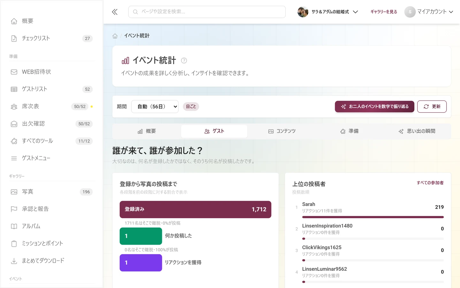460x288 pixels.
Task: Open help question mark beside イベント統計
Action: (x=184, y=60)
